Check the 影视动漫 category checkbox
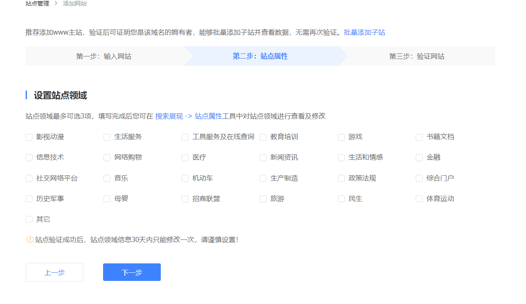The image size is (526, 304). [29, 137]
